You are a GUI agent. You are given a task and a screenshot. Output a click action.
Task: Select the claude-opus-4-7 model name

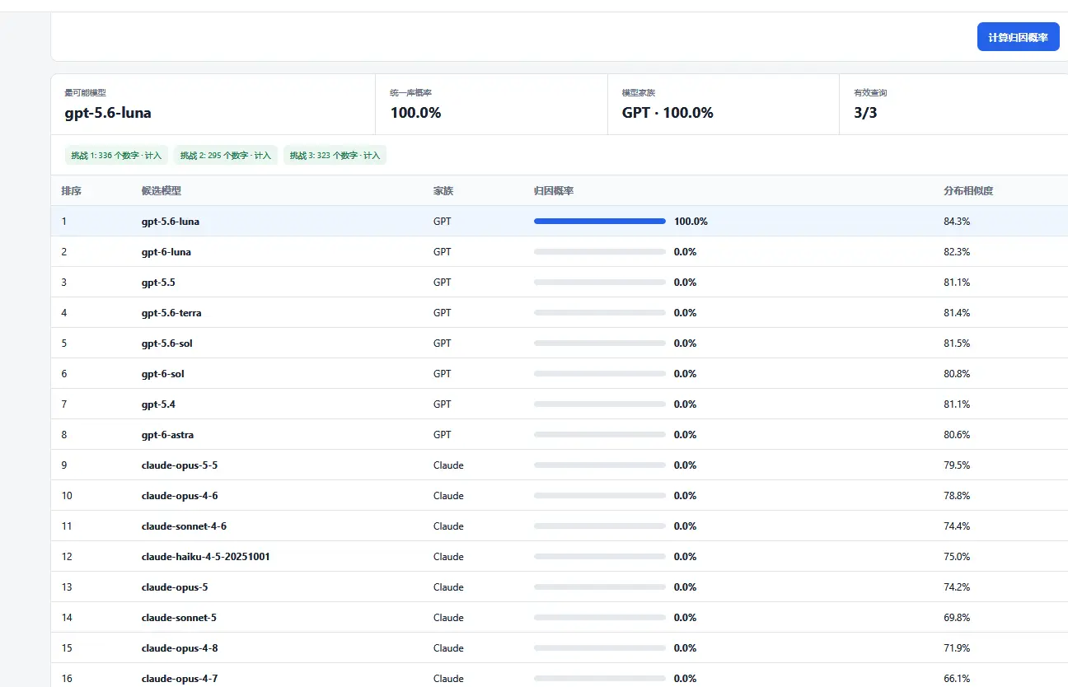coord(180,678)
